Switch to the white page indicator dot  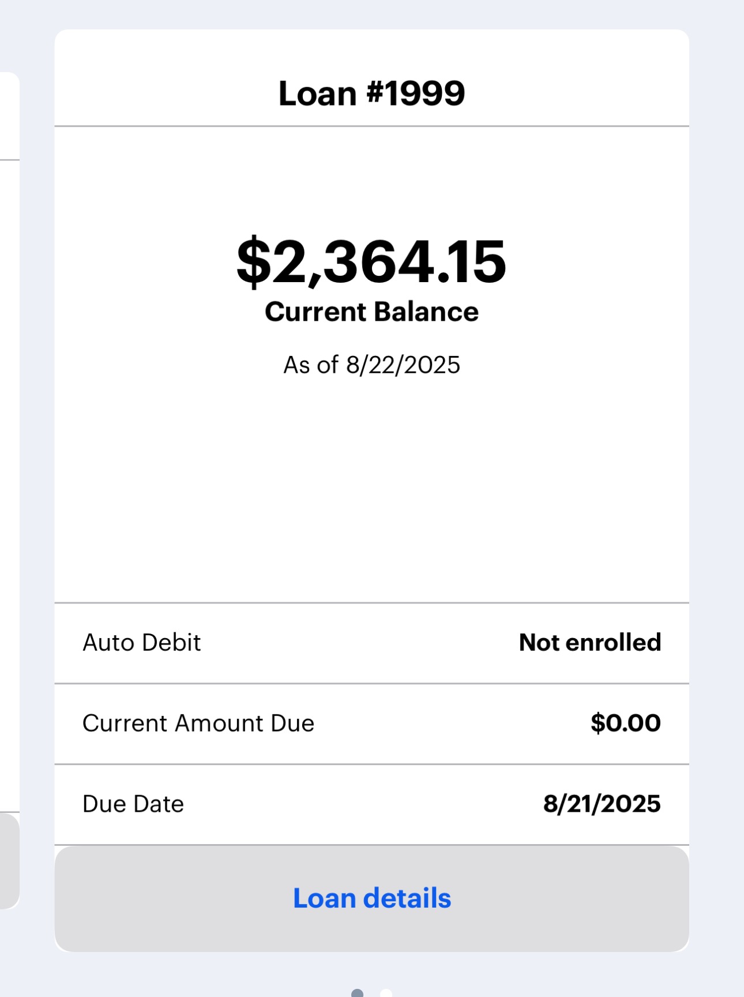tap(386, 993)
